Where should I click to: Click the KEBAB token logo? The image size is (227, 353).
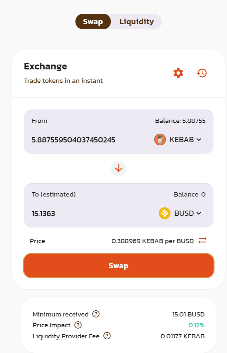tap(160, 140)
